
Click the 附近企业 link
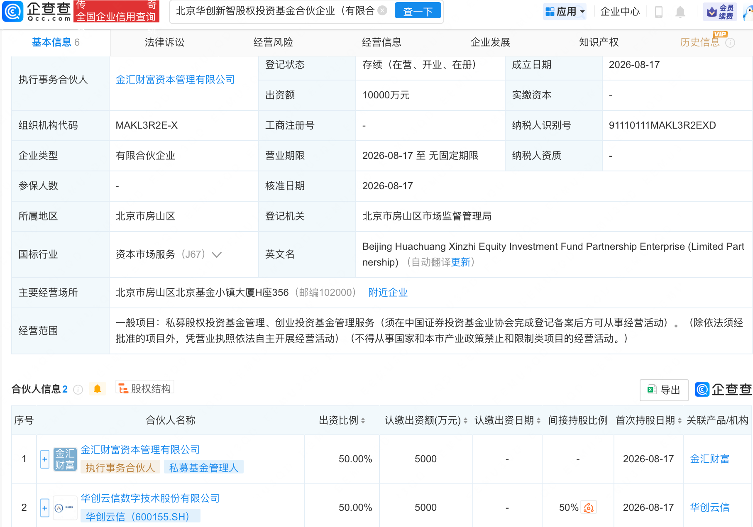(x=388, y=293)
